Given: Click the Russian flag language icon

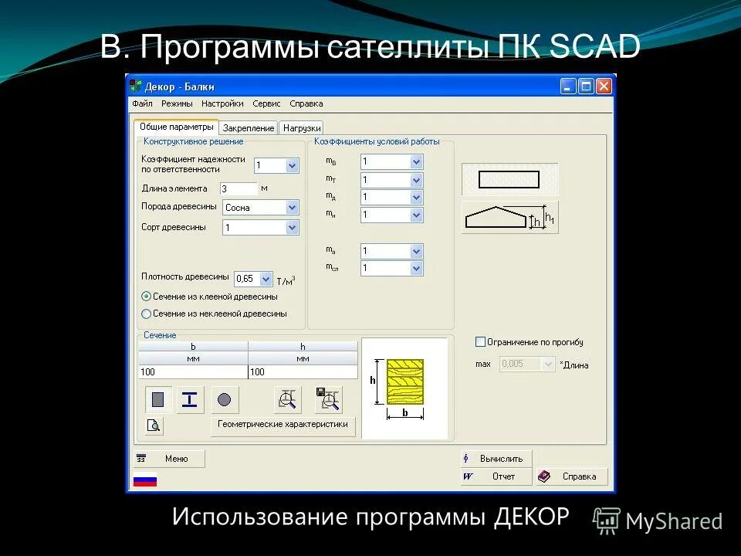Looking at the screenshot, I should click(145, 479).
